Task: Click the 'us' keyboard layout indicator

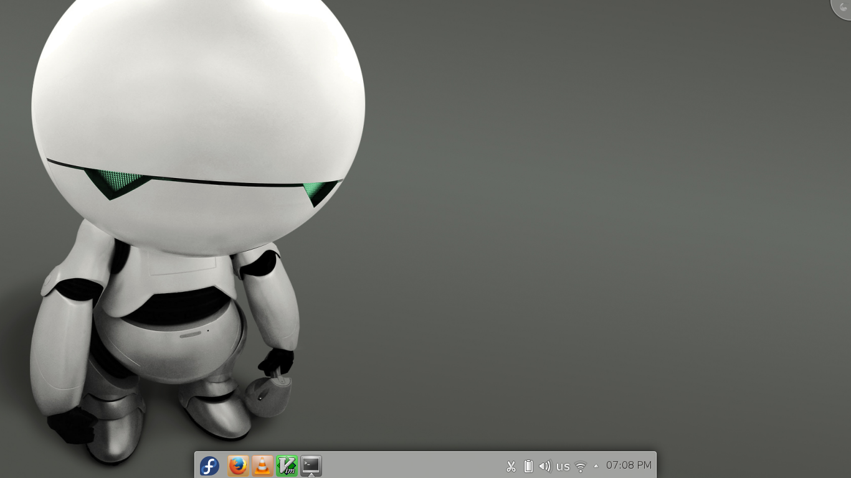Action: (563, 466)
